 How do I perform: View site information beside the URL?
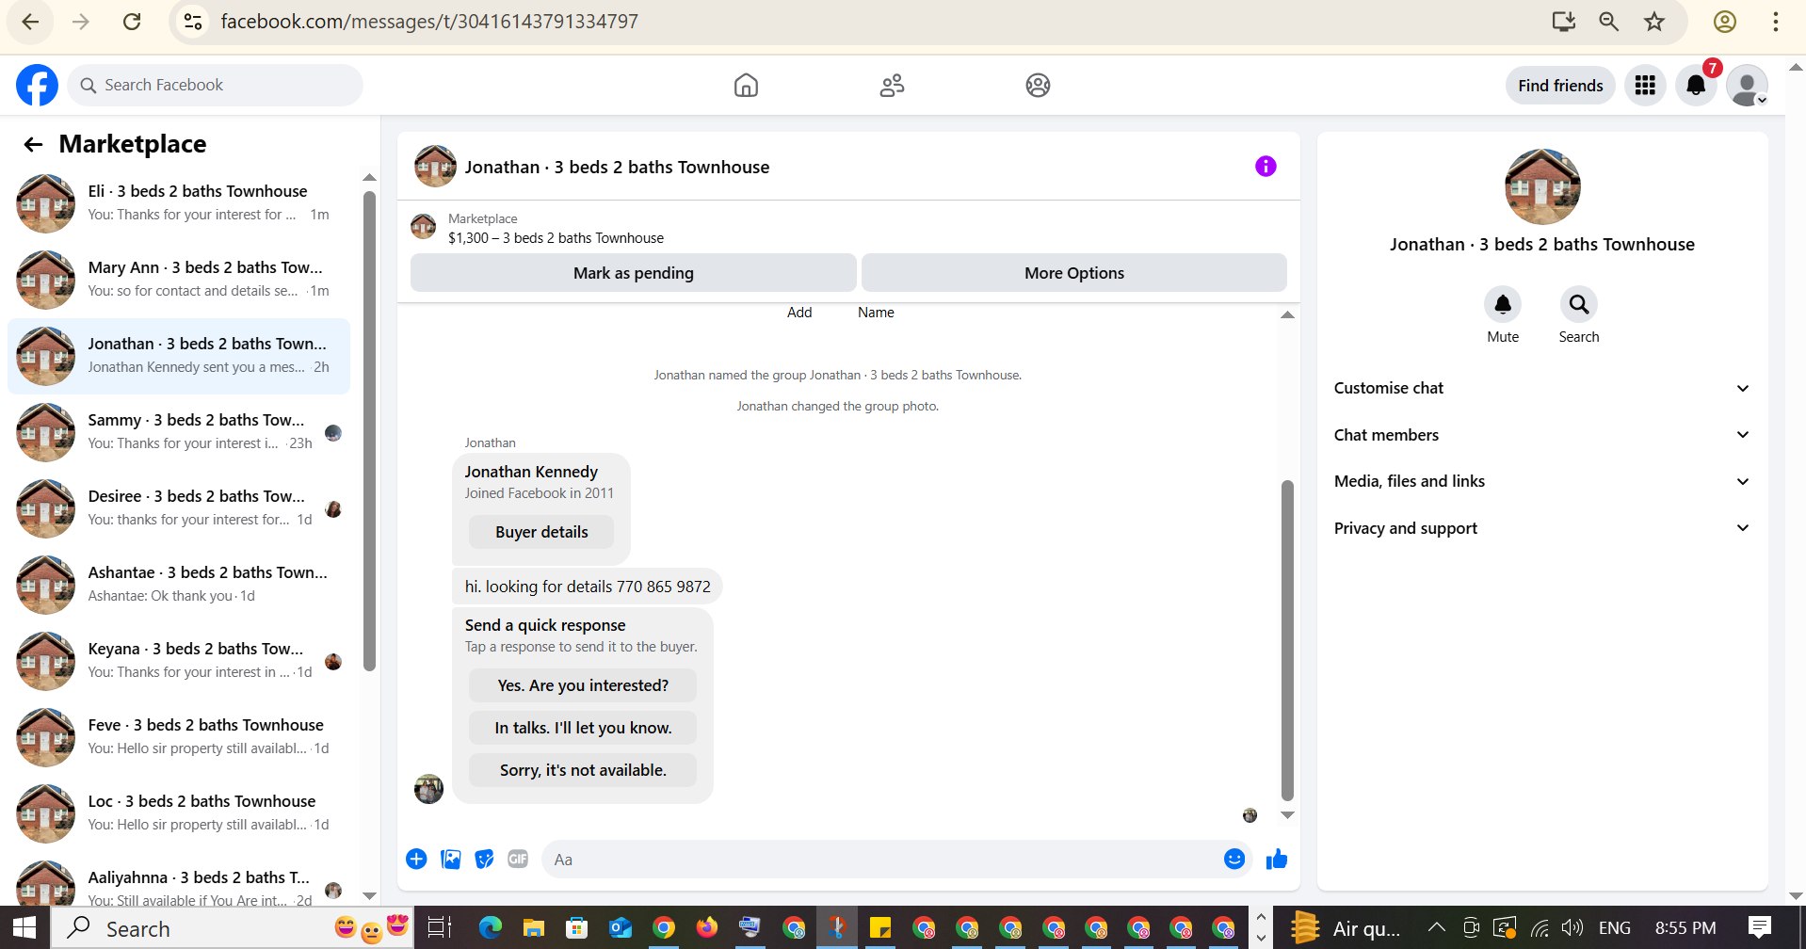[x=193, y=22]
